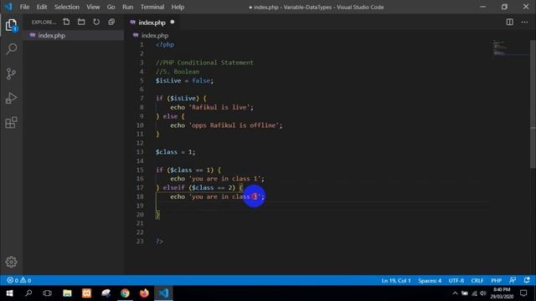Open the Run and Debug view
Screen dimensions: 536x301
point(11,98)
